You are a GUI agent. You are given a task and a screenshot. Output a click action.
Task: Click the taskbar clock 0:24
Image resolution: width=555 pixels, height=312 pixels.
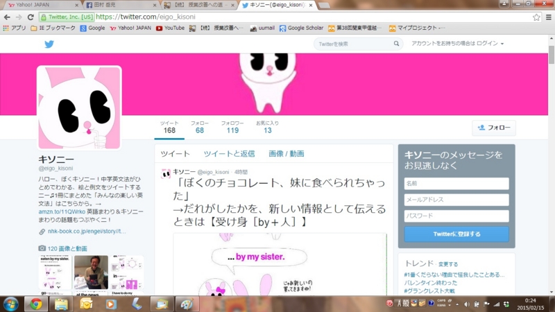coord(530,301)
